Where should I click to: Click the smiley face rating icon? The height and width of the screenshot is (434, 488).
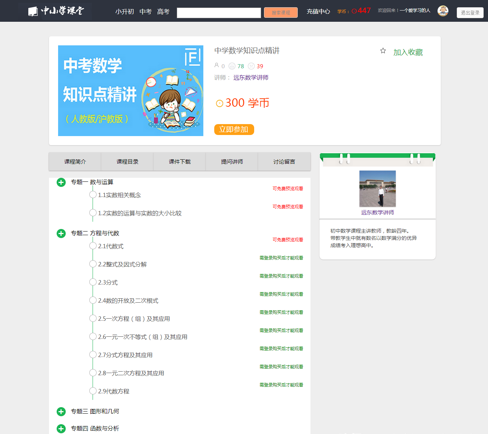[232, 66]
